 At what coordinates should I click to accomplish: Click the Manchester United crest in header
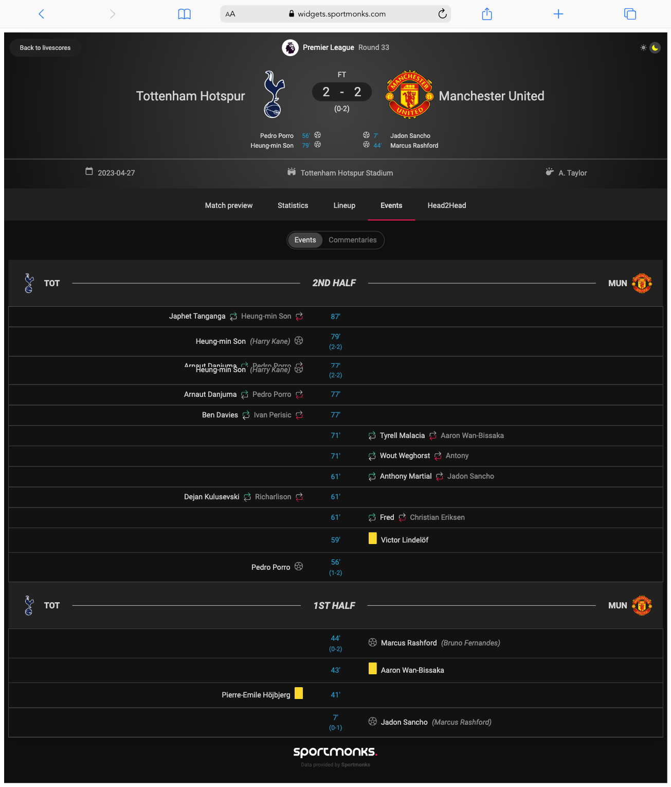point(409,95)
